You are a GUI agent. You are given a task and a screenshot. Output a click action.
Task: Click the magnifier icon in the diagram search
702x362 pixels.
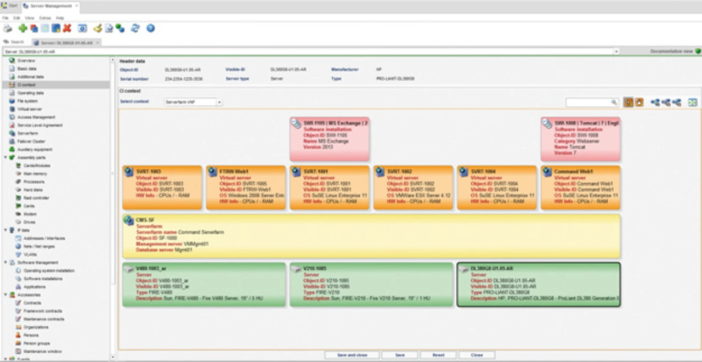click(614, 103)
